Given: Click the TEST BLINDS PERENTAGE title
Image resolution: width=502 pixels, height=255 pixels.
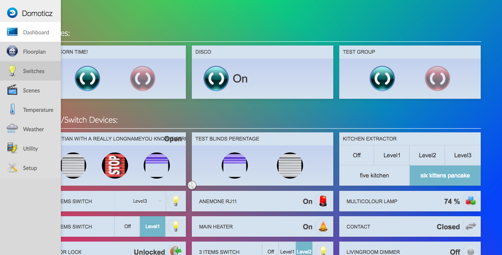Looking at the screenshot, I should click(227, 139).
